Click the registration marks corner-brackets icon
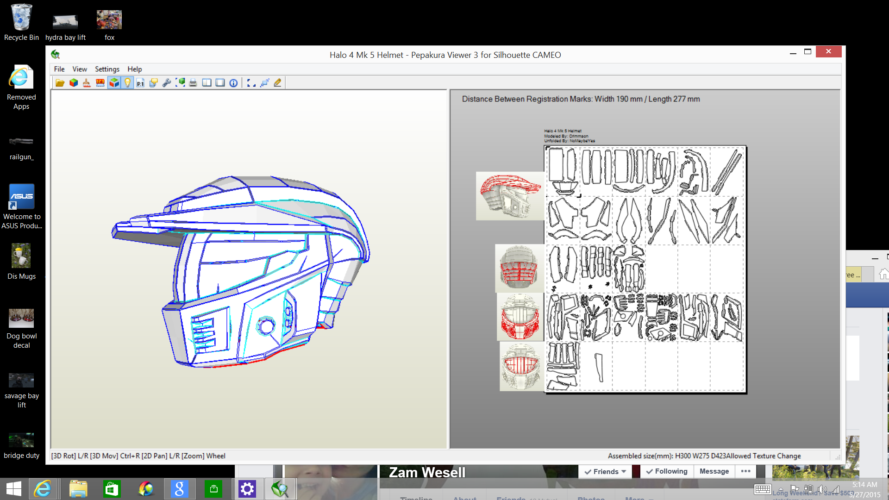889x500 pixels. click(x=251, y=83)
